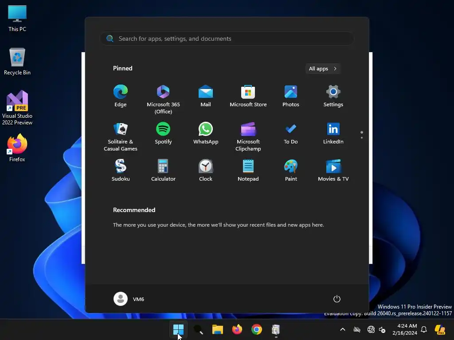Click the OneDrive cloud tray icon
Image resolution: width=454 pixels, height=340 pixels.
(x=357, y=329)
